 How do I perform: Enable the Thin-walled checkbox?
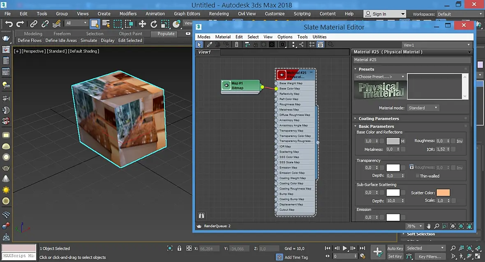(x=417, y=176)
